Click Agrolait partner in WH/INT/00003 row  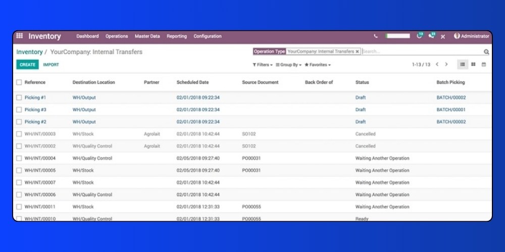[x=151, y=134]
